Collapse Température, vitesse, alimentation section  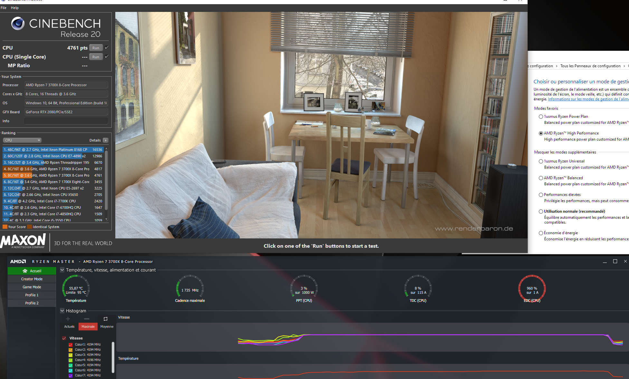tap(62, 270)
